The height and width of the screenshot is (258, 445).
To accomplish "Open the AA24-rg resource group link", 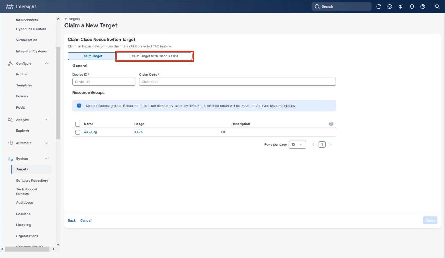I will (90, 132).
